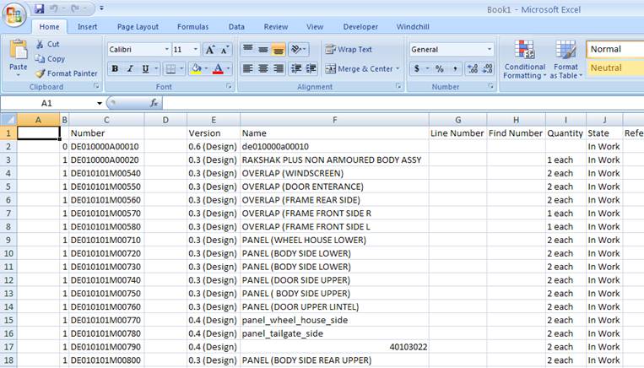Open the font color dropdown arrow
Screen dimensions: 644x368
(x=229, y=68)
